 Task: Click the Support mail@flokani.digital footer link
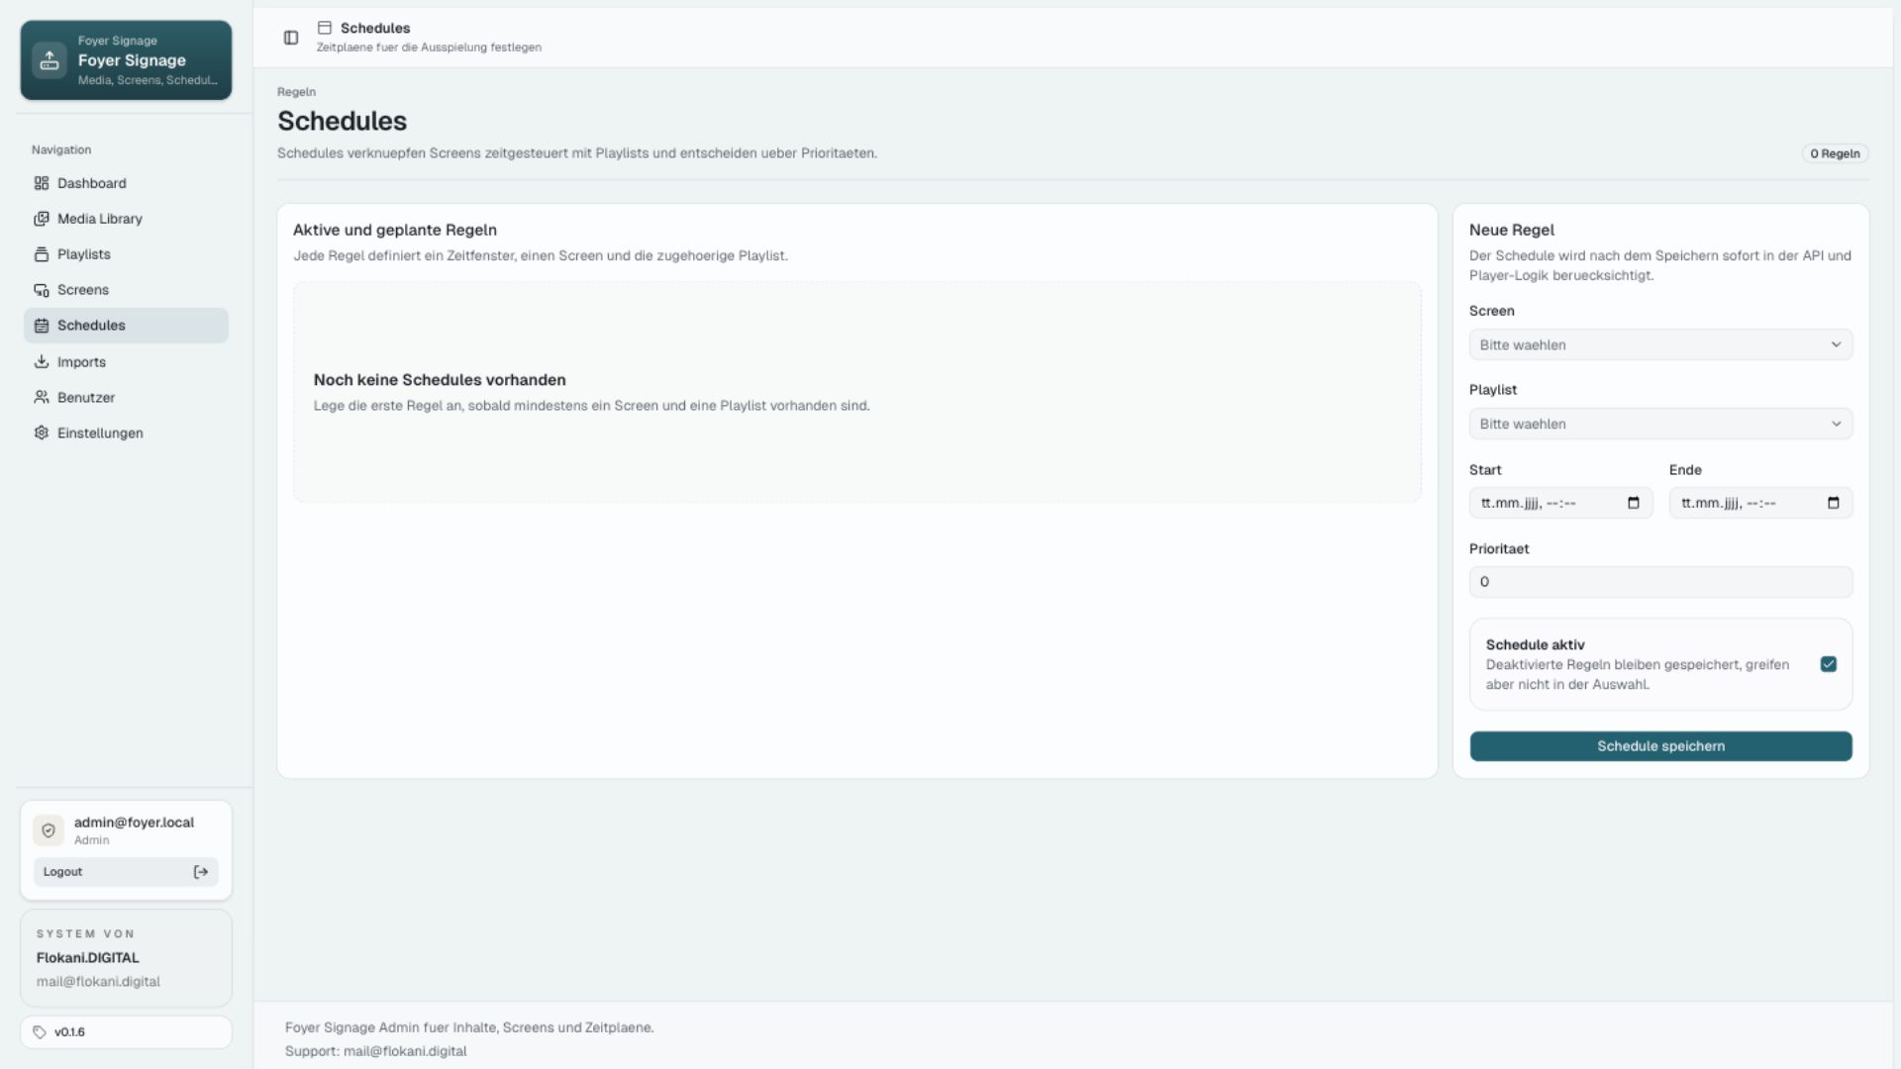405,1051
